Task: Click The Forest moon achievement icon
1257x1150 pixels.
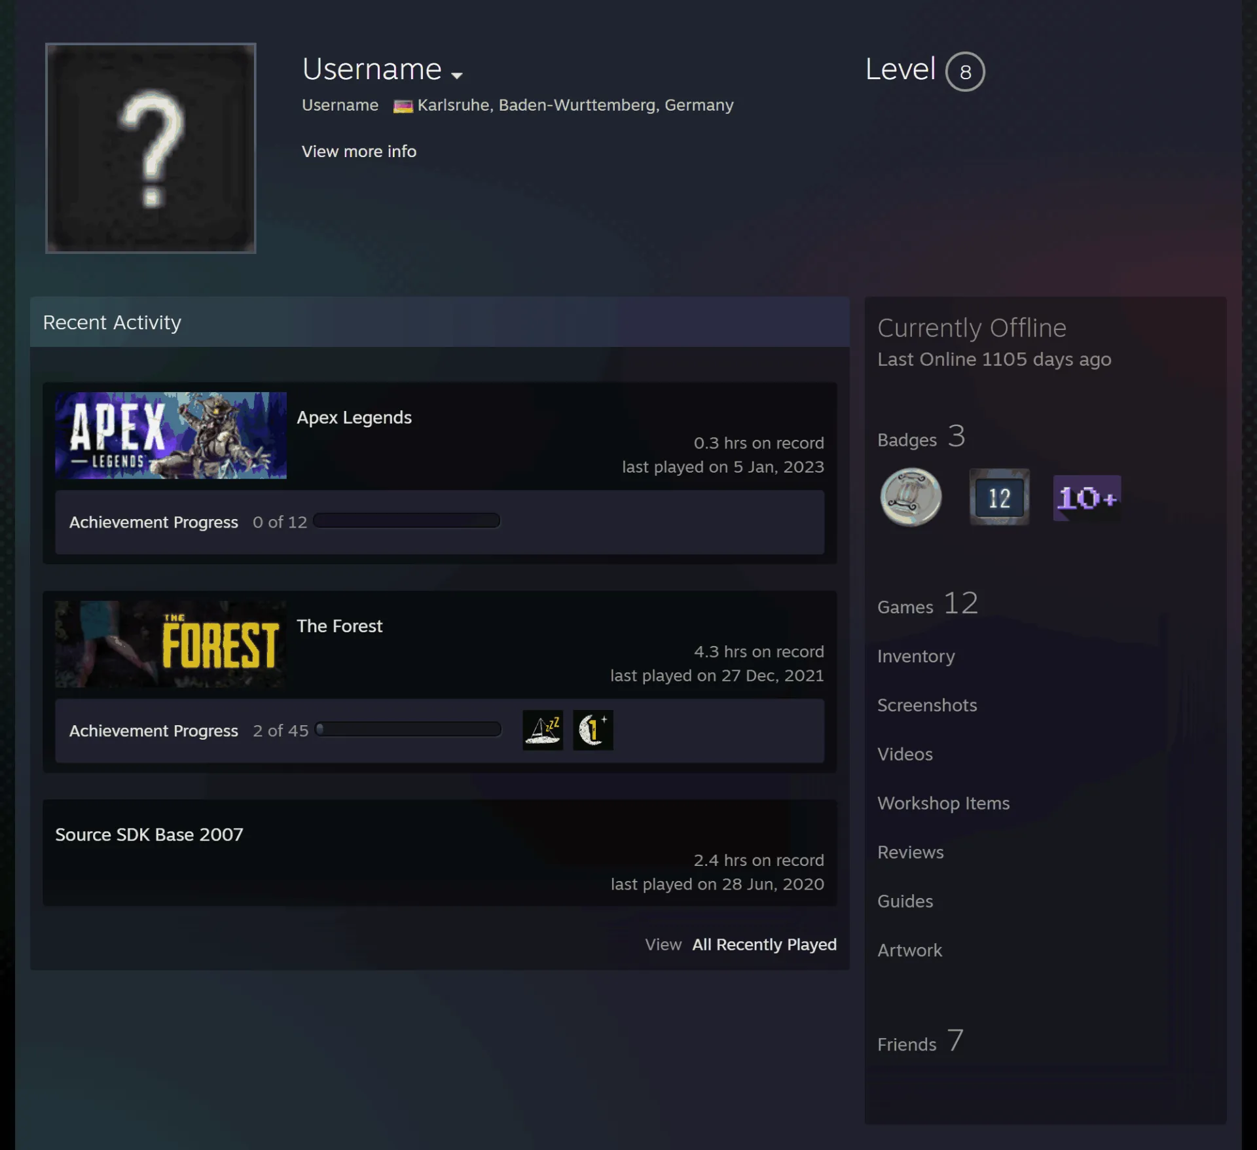Action: pyautogui.click(x=593, y=730)
